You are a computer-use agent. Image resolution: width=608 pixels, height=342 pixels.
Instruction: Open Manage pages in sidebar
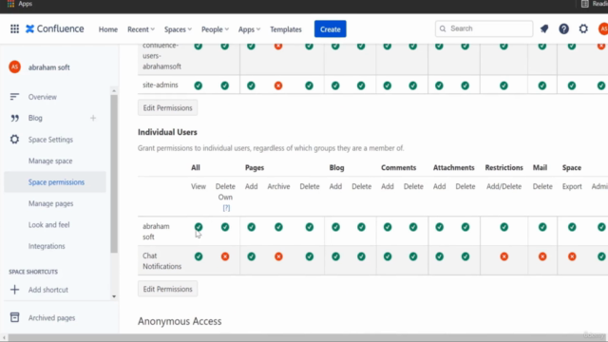(x=50, y=203)
